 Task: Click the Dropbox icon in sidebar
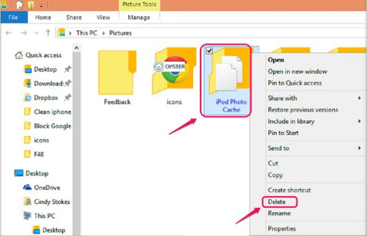[27, 98]
